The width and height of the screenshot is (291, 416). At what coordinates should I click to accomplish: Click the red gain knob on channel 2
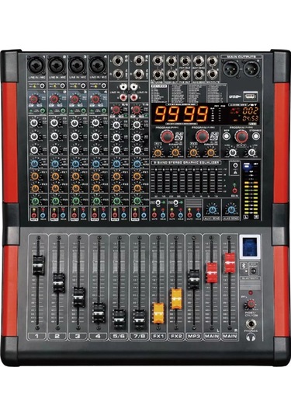[x=54, y=100]
